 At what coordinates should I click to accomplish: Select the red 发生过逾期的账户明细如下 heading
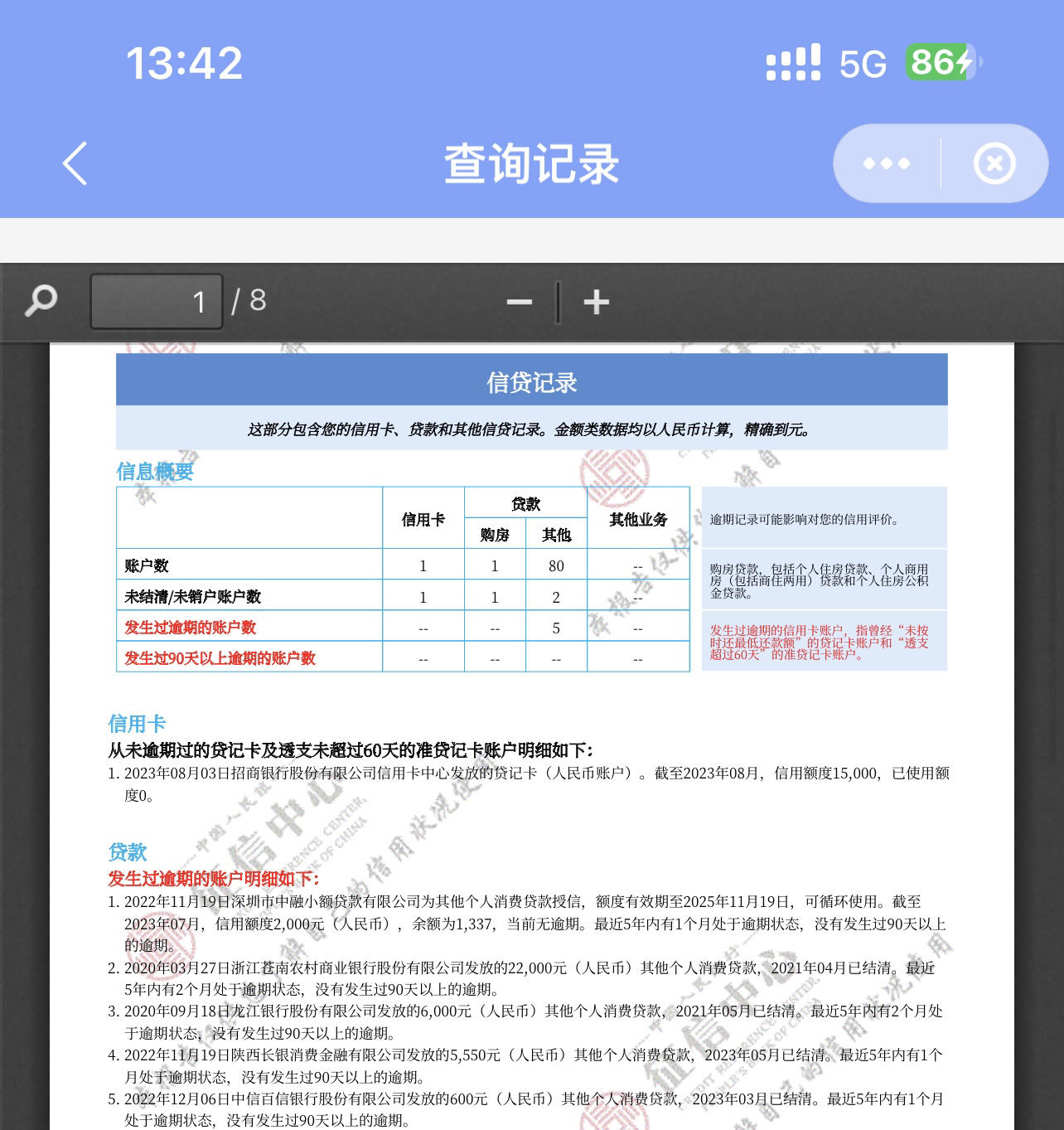[x=213, y=879]
